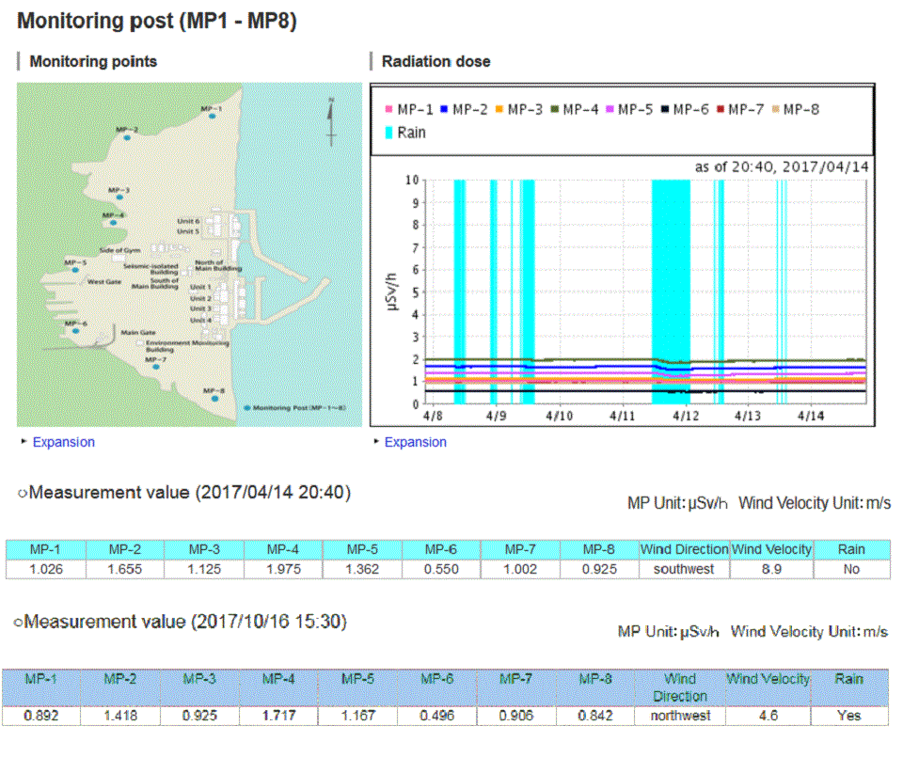Click the MP-4 value 1.975 table cell
The width and height of the screenshot is (903, 773).
click(282, 569)
